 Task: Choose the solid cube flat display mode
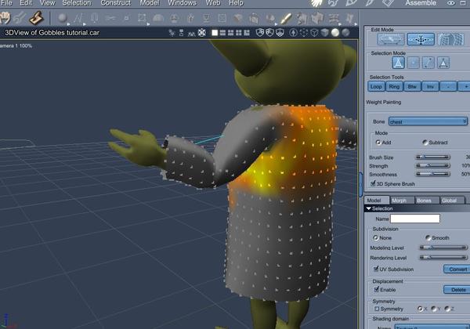click(324, 32)
